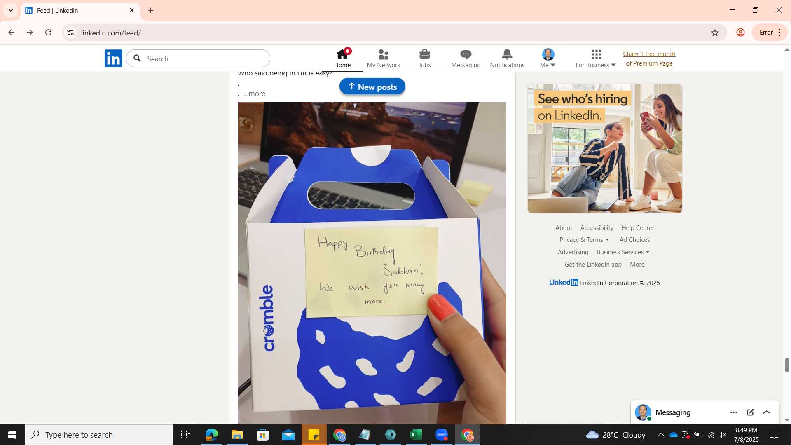Open My Network tab
Image resolution: width=791 pixels, height=445 pixels.
384,59
